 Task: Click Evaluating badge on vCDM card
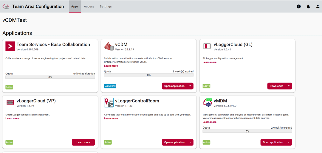click(110, 86)
